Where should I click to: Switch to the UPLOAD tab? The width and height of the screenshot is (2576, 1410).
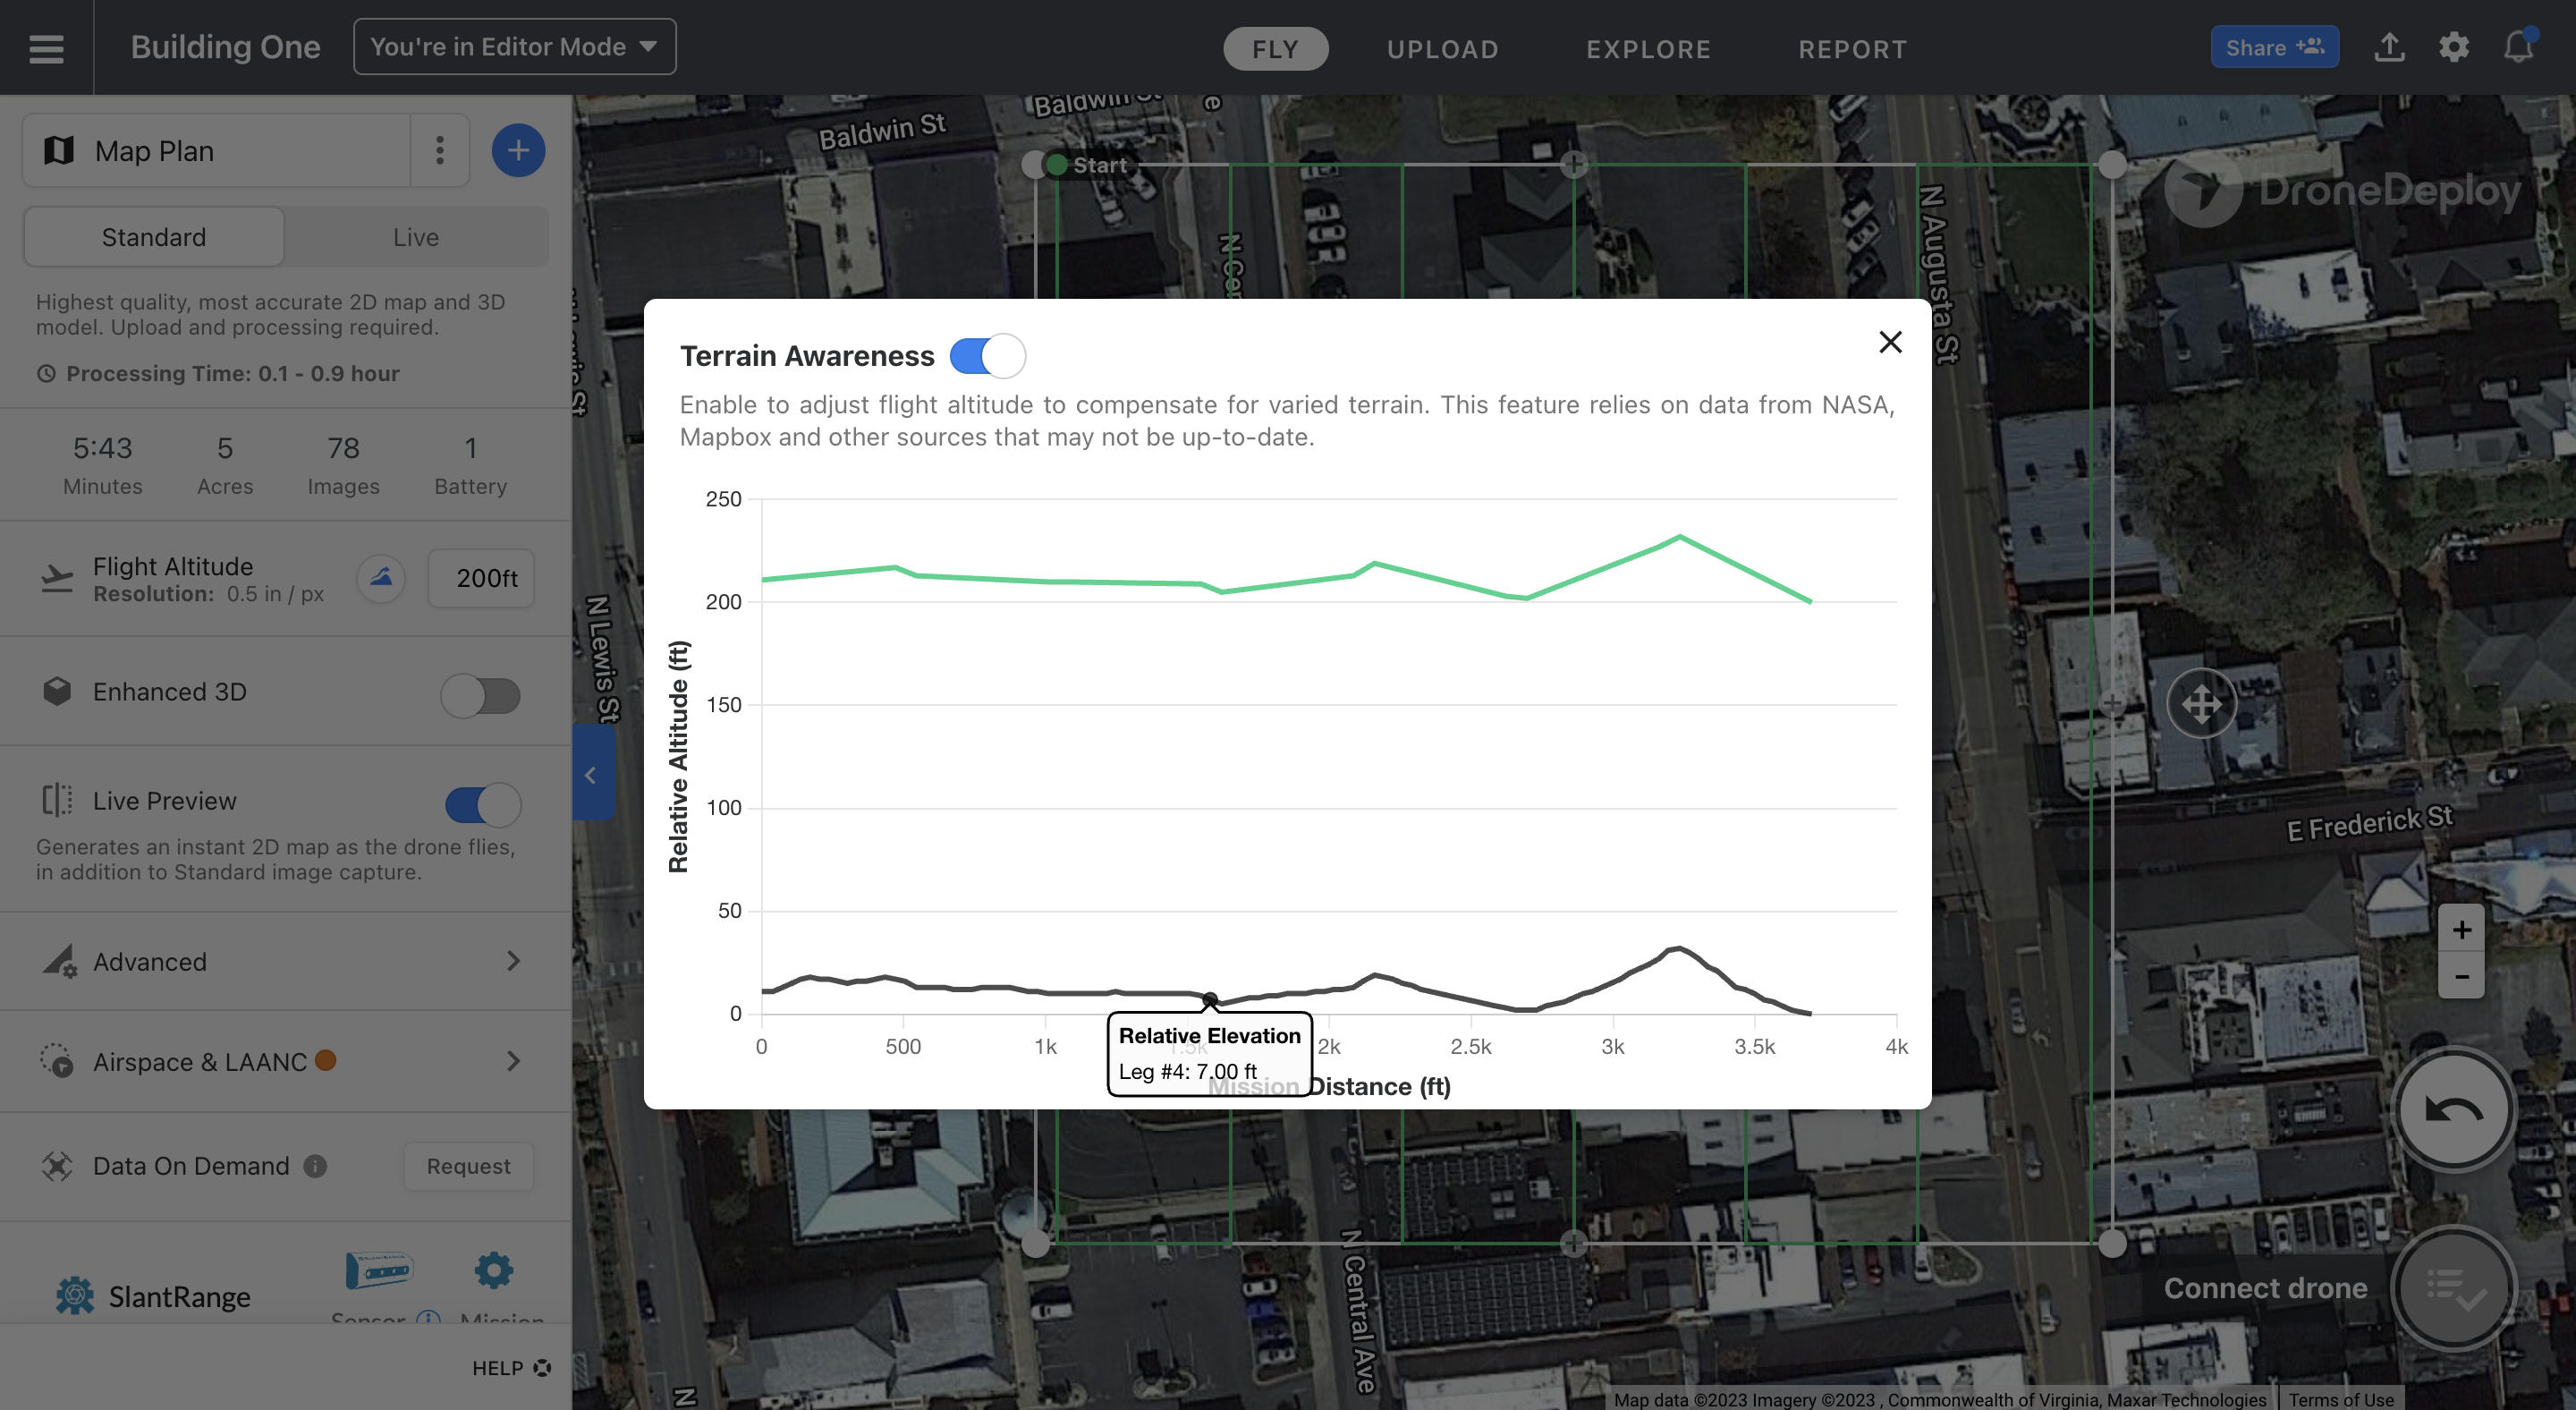click(1442, 49)
